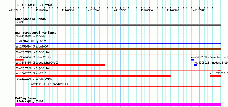This screenshot has width=228, height=107.
Task: Select ruler position 41167980
Action: pyautogui.click(x=199, y=10)
